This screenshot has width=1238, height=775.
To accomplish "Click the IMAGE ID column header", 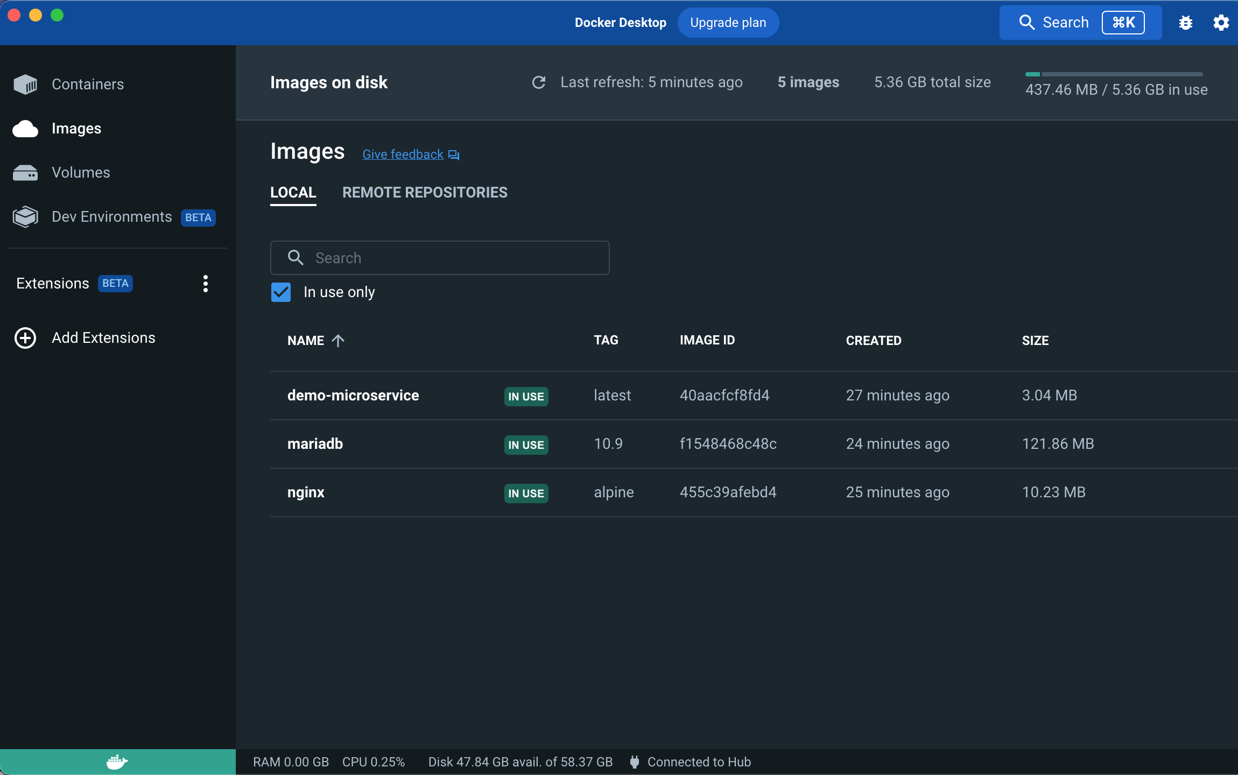I will [707, 340].
